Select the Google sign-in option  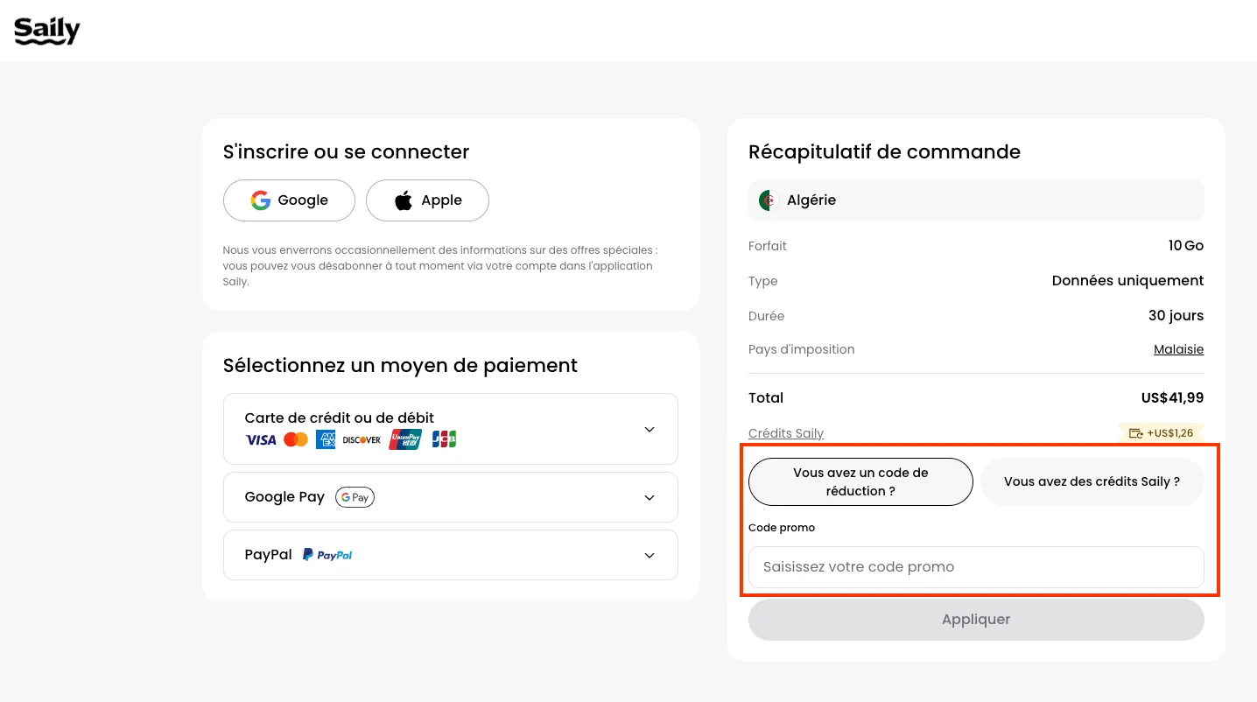[x=289, y=200]
